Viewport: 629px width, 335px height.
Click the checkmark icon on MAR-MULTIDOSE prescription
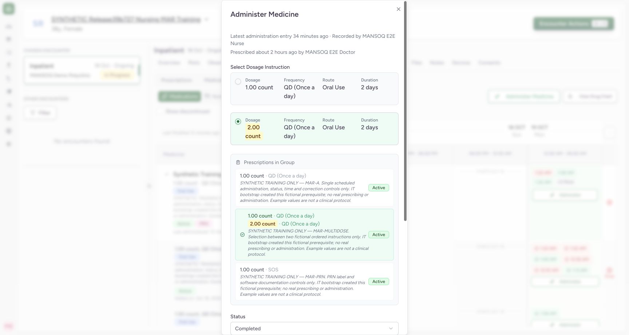[242, 235]
